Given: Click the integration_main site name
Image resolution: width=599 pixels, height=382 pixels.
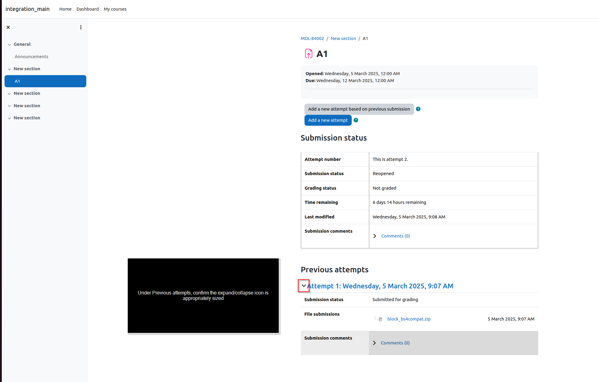Looking at the screenshot, I should pos(28,9).
